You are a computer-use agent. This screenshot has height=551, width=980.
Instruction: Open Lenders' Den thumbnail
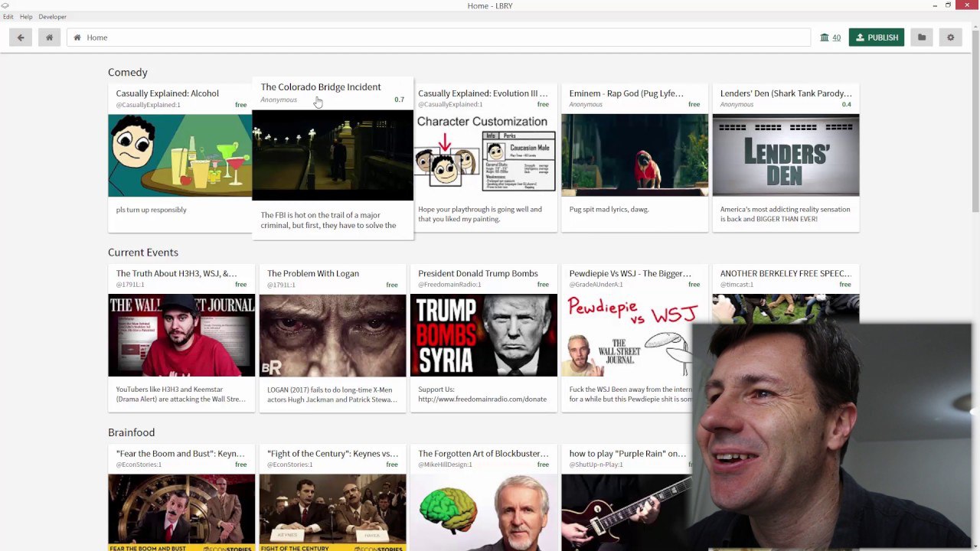786,155
